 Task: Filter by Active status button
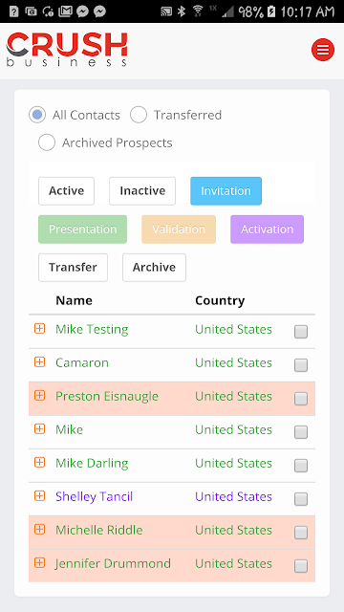tap(66, 191)
